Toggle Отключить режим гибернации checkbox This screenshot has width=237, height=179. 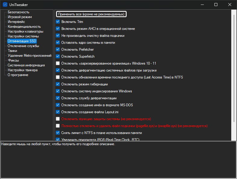coord(58,84)
